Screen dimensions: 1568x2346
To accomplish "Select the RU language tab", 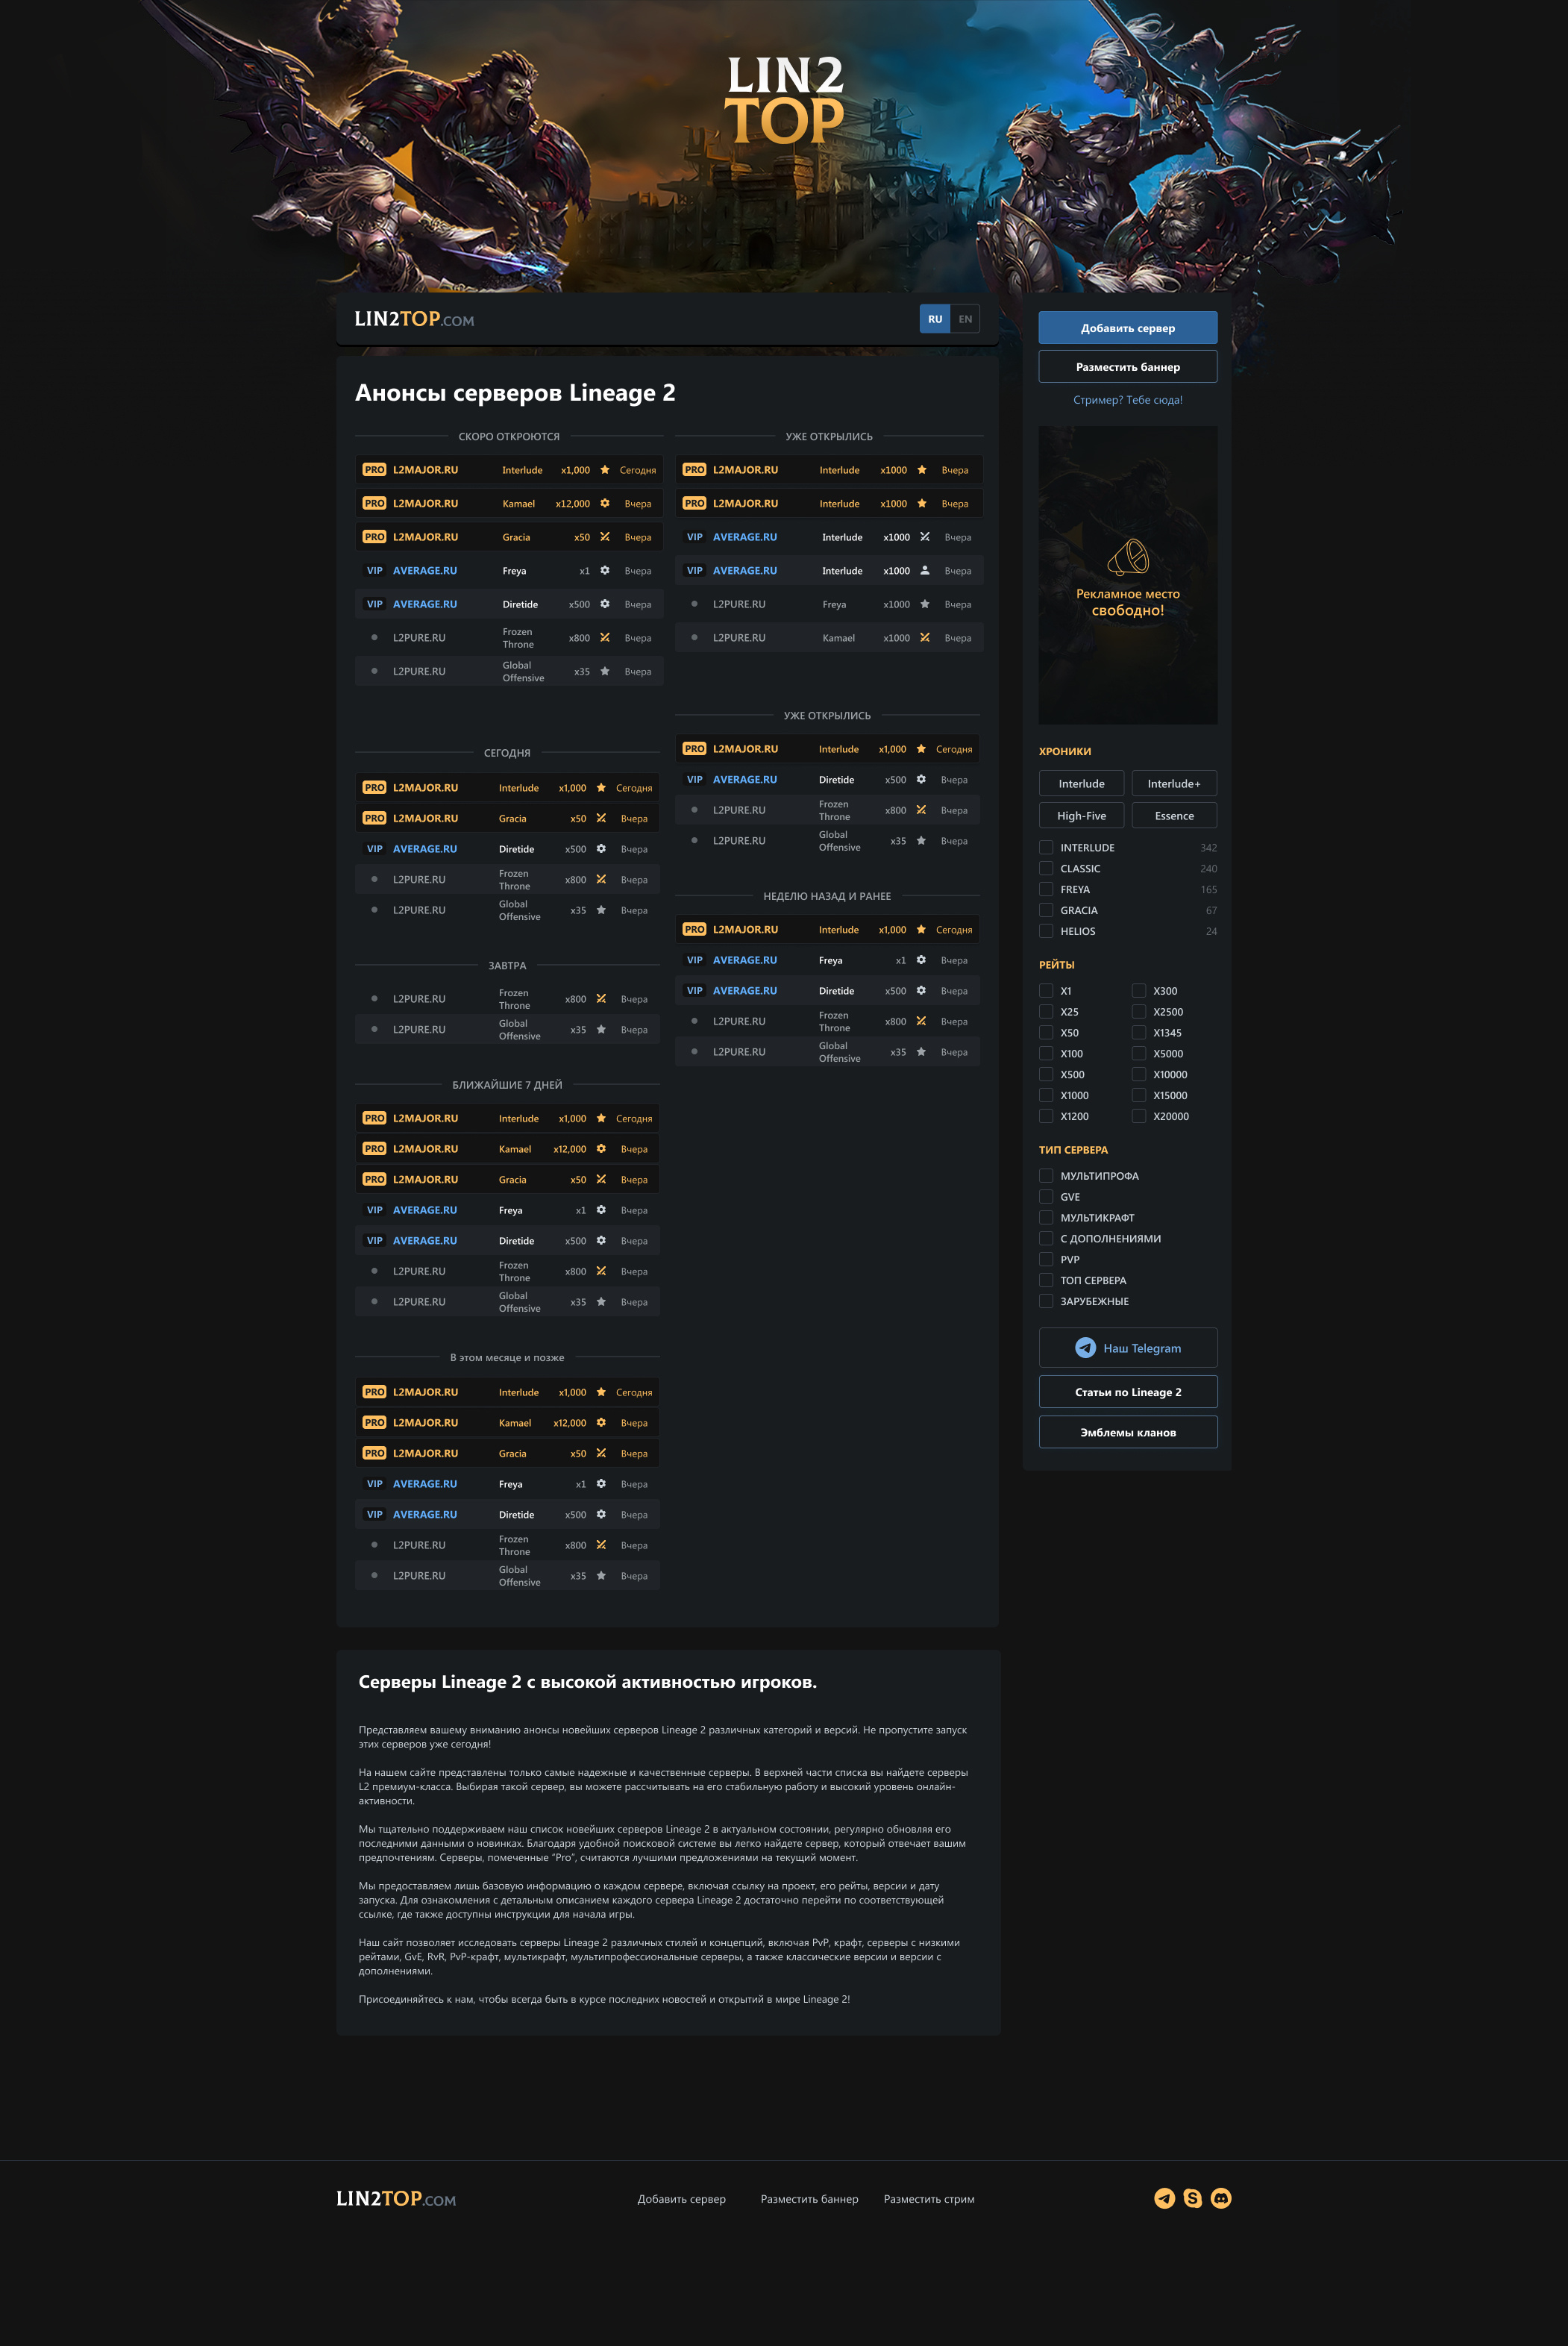I will [935, 319].
